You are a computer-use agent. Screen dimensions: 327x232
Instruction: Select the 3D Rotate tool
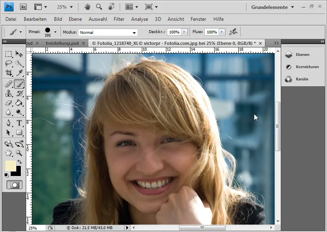8,144
